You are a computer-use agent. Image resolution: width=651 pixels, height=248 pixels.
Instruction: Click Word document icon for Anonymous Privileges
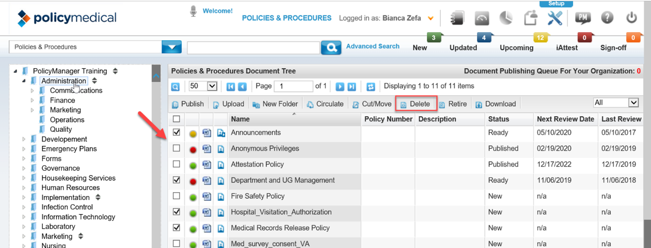pyautogui.click(x=207, y=149)
